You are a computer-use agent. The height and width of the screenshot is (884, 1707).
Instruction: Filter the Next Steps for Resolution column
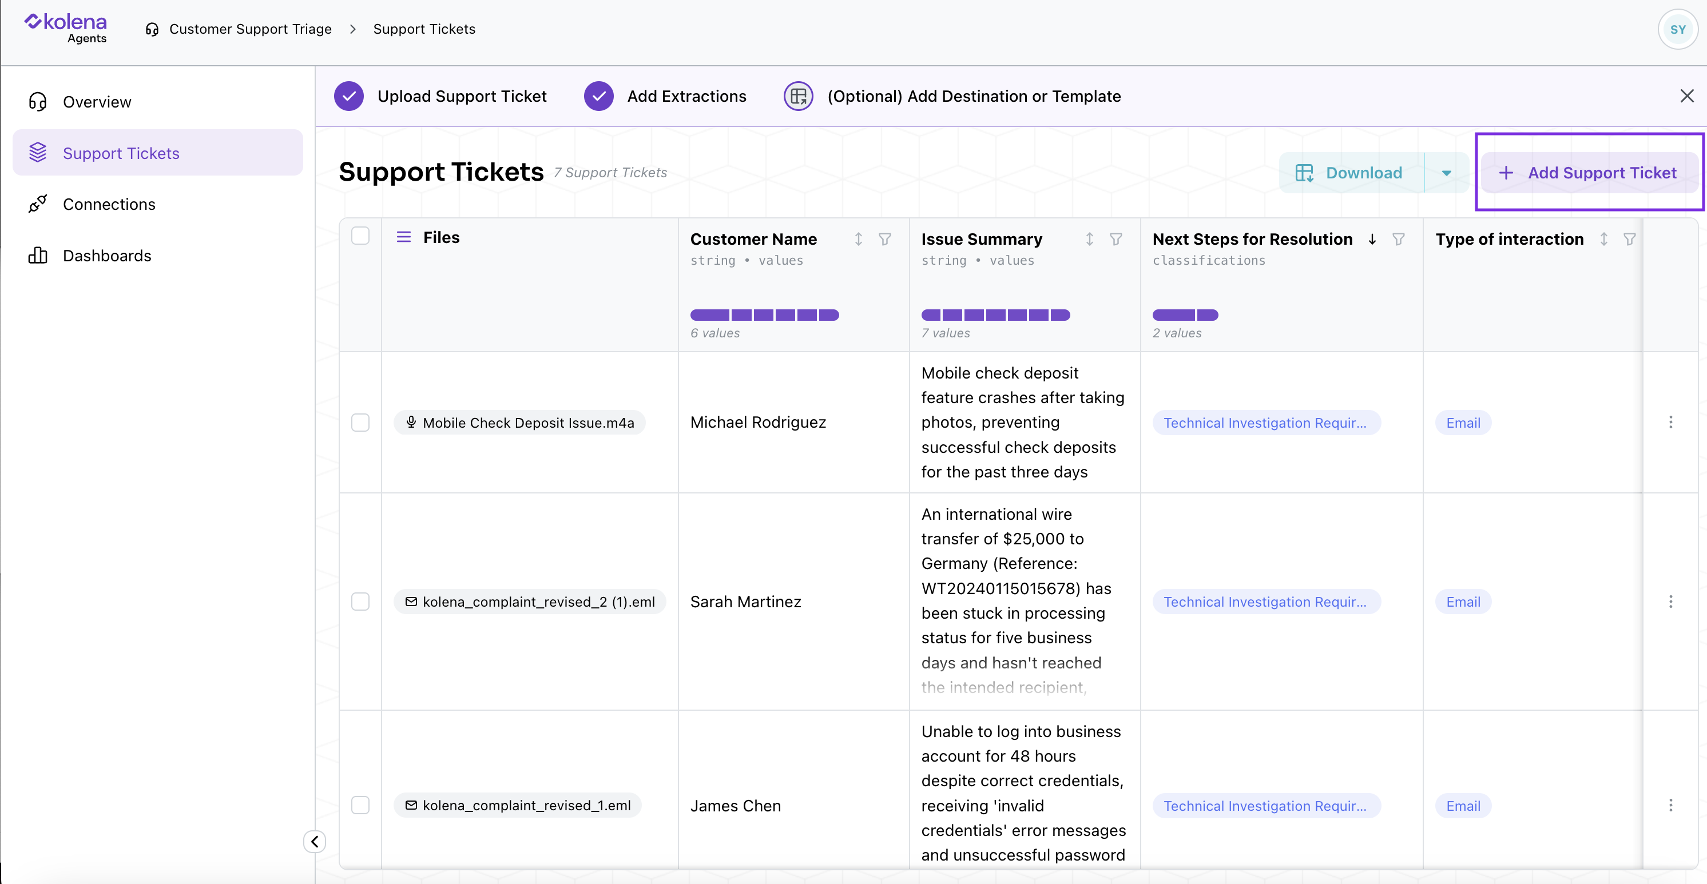click(1398, 239)
